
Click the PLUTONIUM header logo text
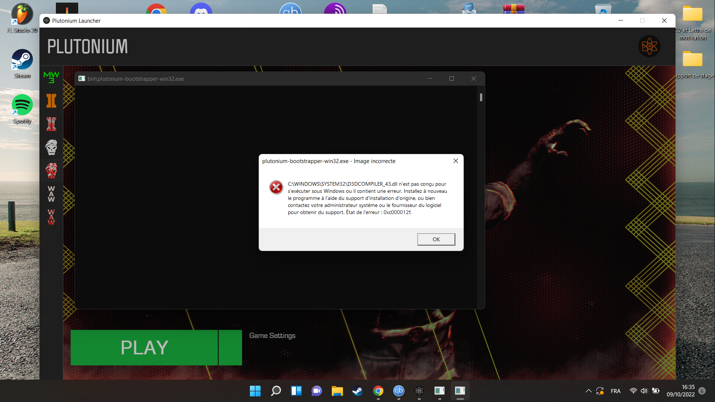[88, 47]
